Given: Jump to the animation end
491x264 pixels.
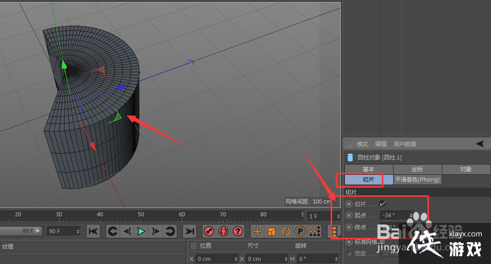Looking at the screenshot, I should click(x=190, y=231).
